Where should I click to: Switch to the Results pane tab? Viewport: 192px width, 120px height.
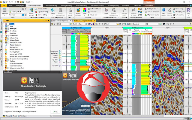click(x=14, y=116)
